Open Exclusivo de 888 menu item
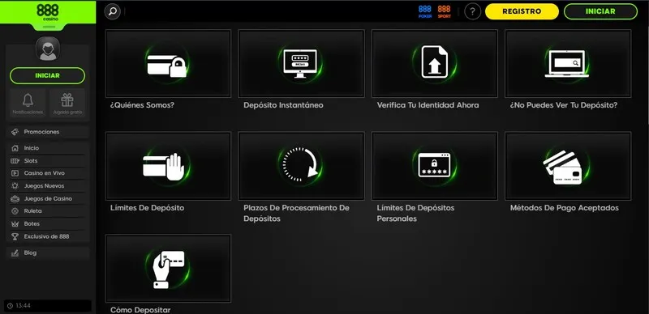This screenshot has width=649, height=314. pyautogui.click(x=48, y=237)
